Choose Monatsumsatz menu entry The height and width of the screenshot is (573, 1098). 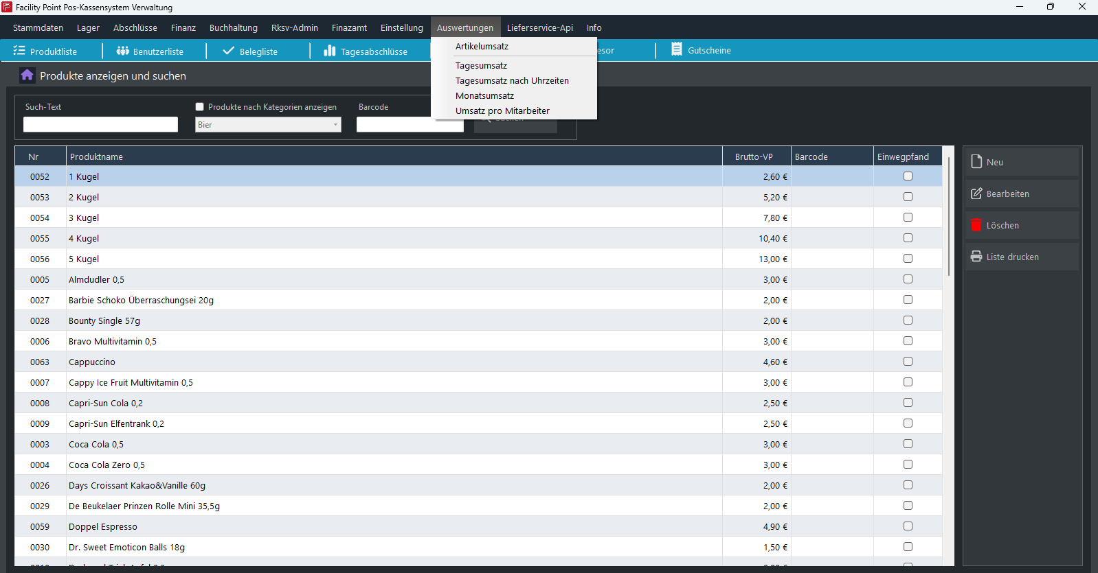click(x=484, y=96)
